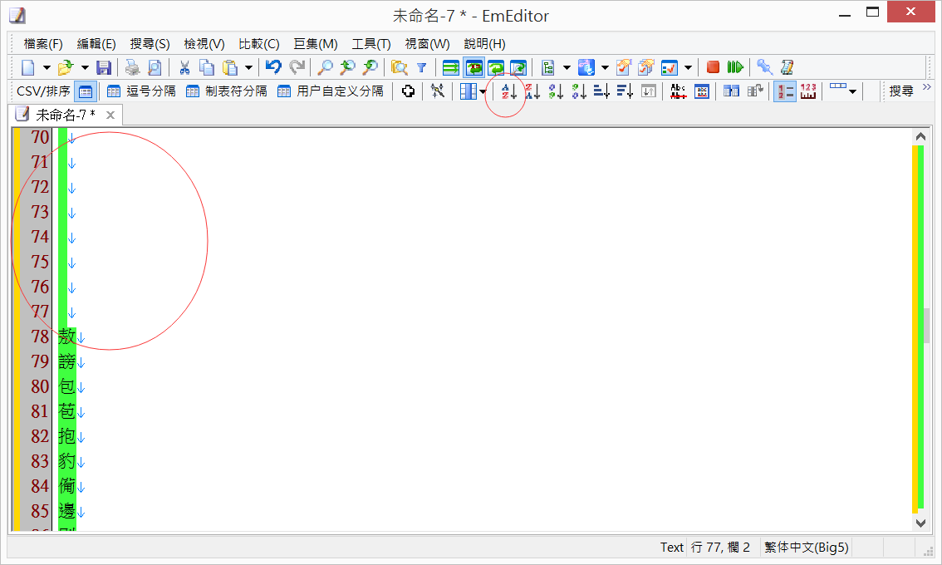Open Print Preview from the toolbar
The height and width of the screenshot is (565, 942).
click(x=155, y=67)
